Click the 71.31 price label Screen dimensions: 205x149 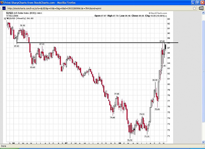point(147,136)
